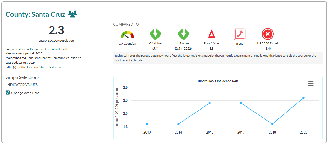Click the County: Santa Cruz heading
This screenshot has height=144, width=328.
coord(35,14)
